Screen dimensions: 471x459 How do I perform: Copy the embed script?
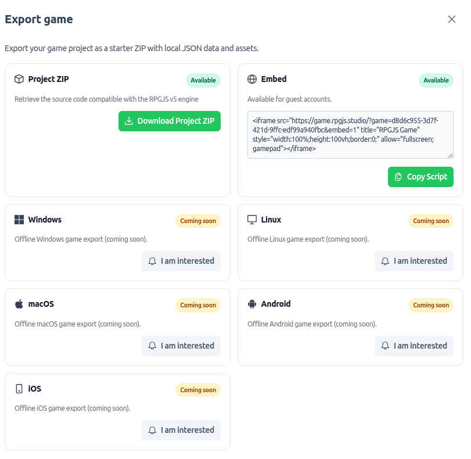(x=420, y=177)
